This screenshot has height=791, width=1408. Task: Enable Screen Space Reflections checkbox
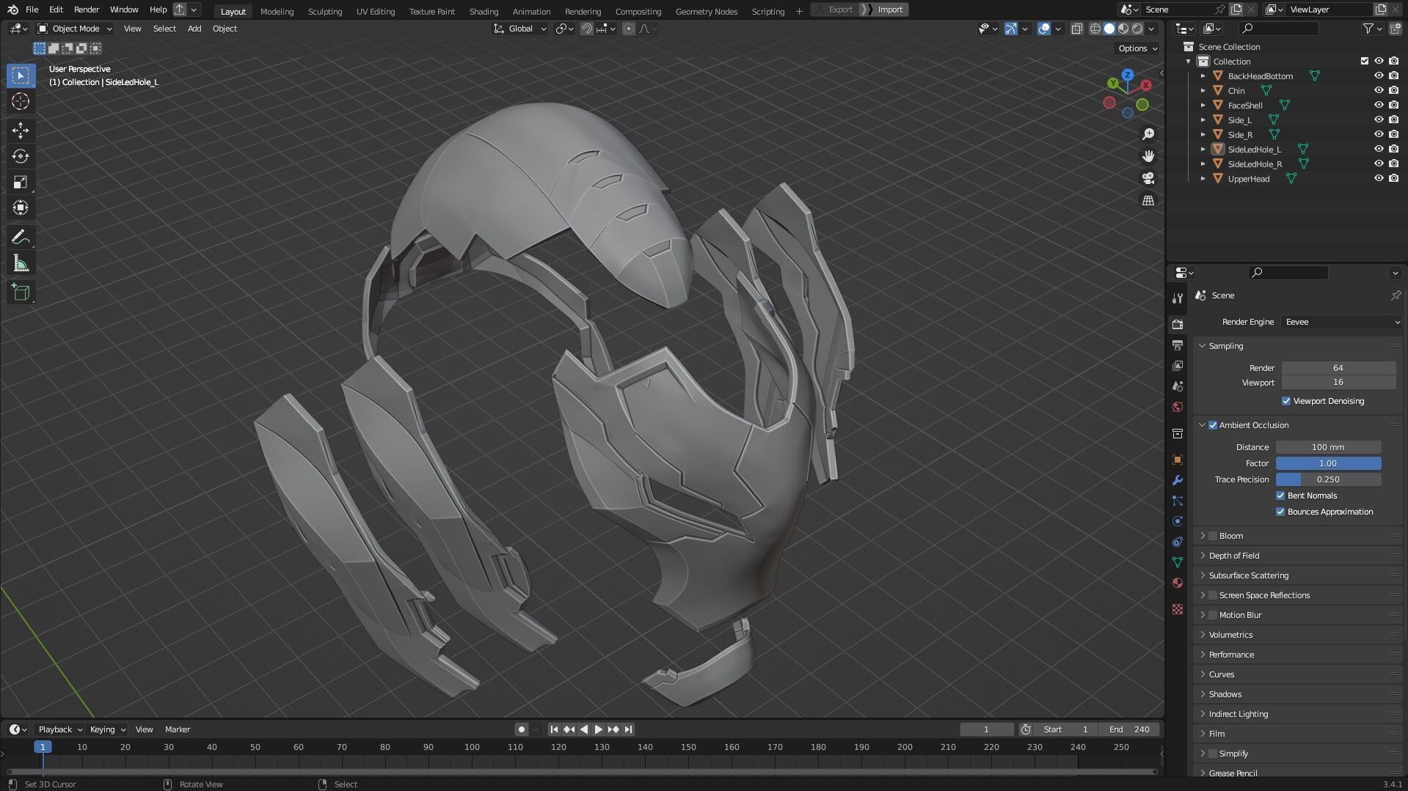coord(1213,595)
